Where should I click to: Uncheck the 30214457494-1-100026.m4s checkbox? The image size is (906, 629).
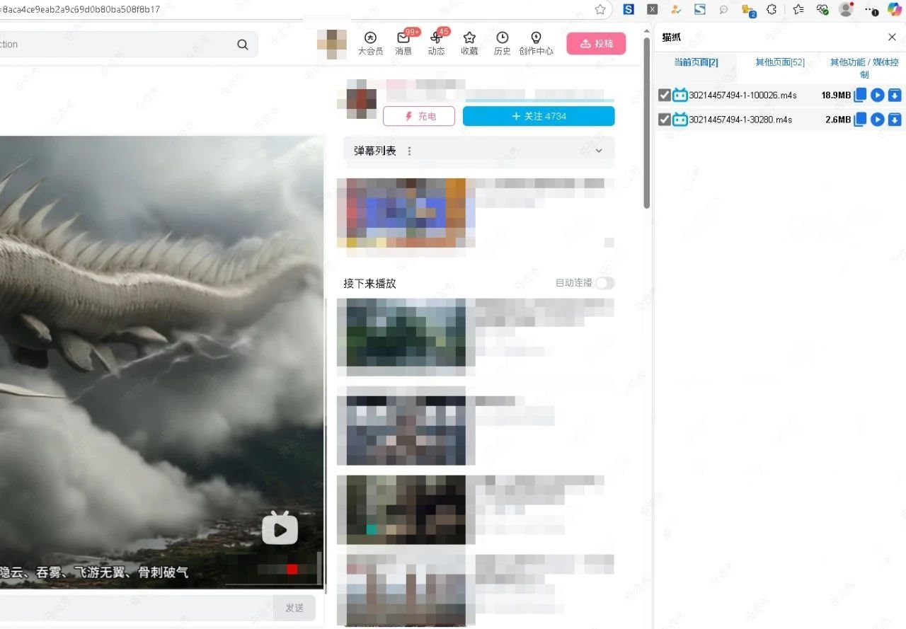(664, 96)
